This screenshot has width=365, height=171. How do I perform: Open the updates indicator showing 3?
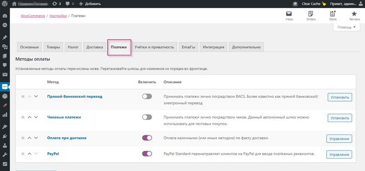click(57, 4)
